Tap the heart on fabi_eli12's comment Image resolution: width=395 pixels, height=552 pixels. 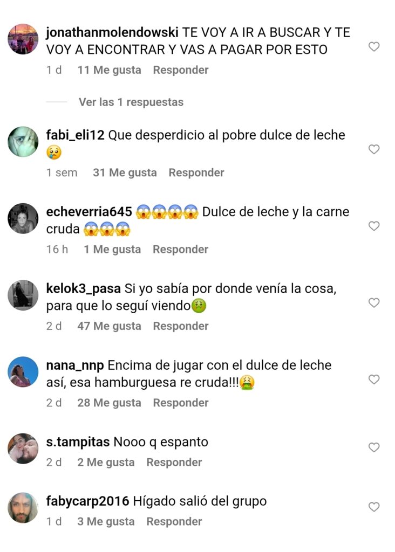click(374, 149)
